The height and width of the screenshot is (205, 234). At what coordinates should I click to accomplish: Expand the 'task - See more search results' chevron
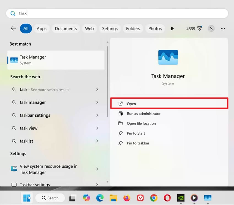click(x=97, y=90)
